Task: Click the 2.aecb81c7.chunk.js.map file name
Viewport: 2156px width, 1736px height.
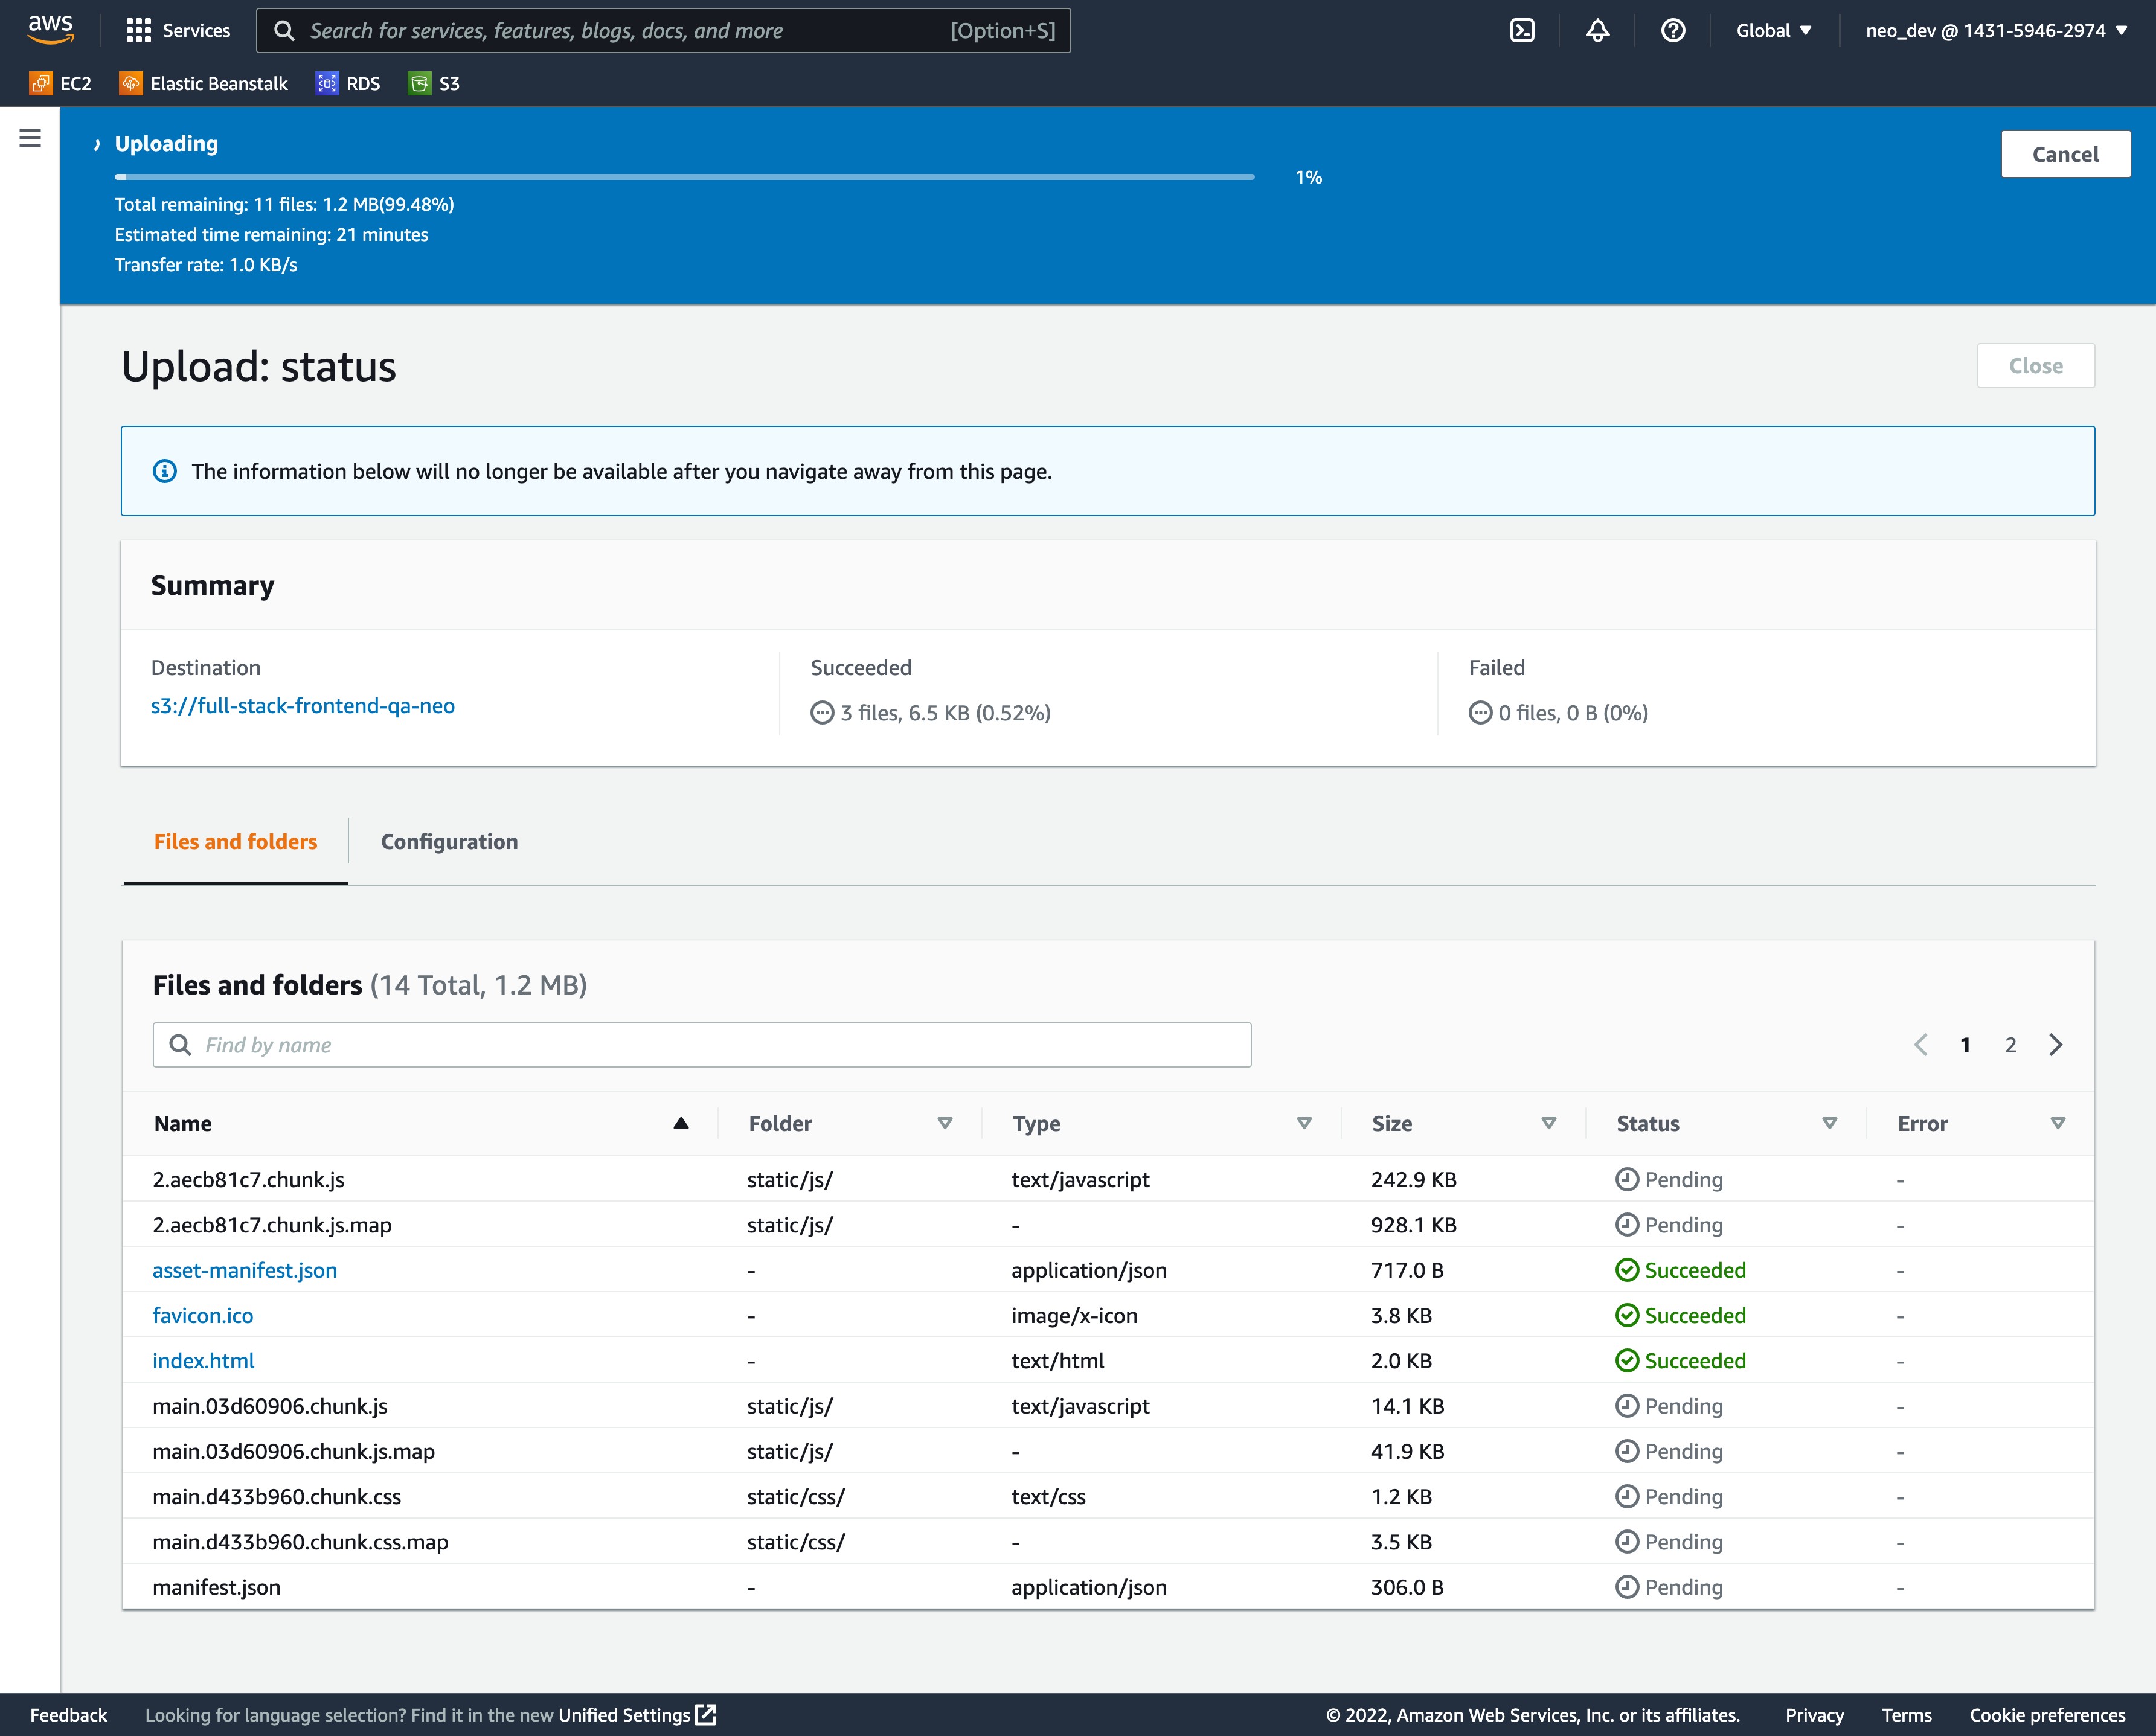Action: point(272,1225)
